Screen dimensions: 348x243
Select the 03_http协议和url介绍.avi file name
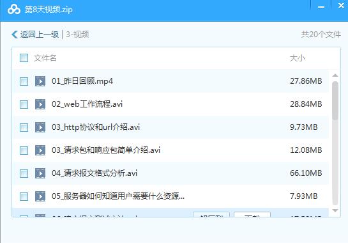point(96,127)
